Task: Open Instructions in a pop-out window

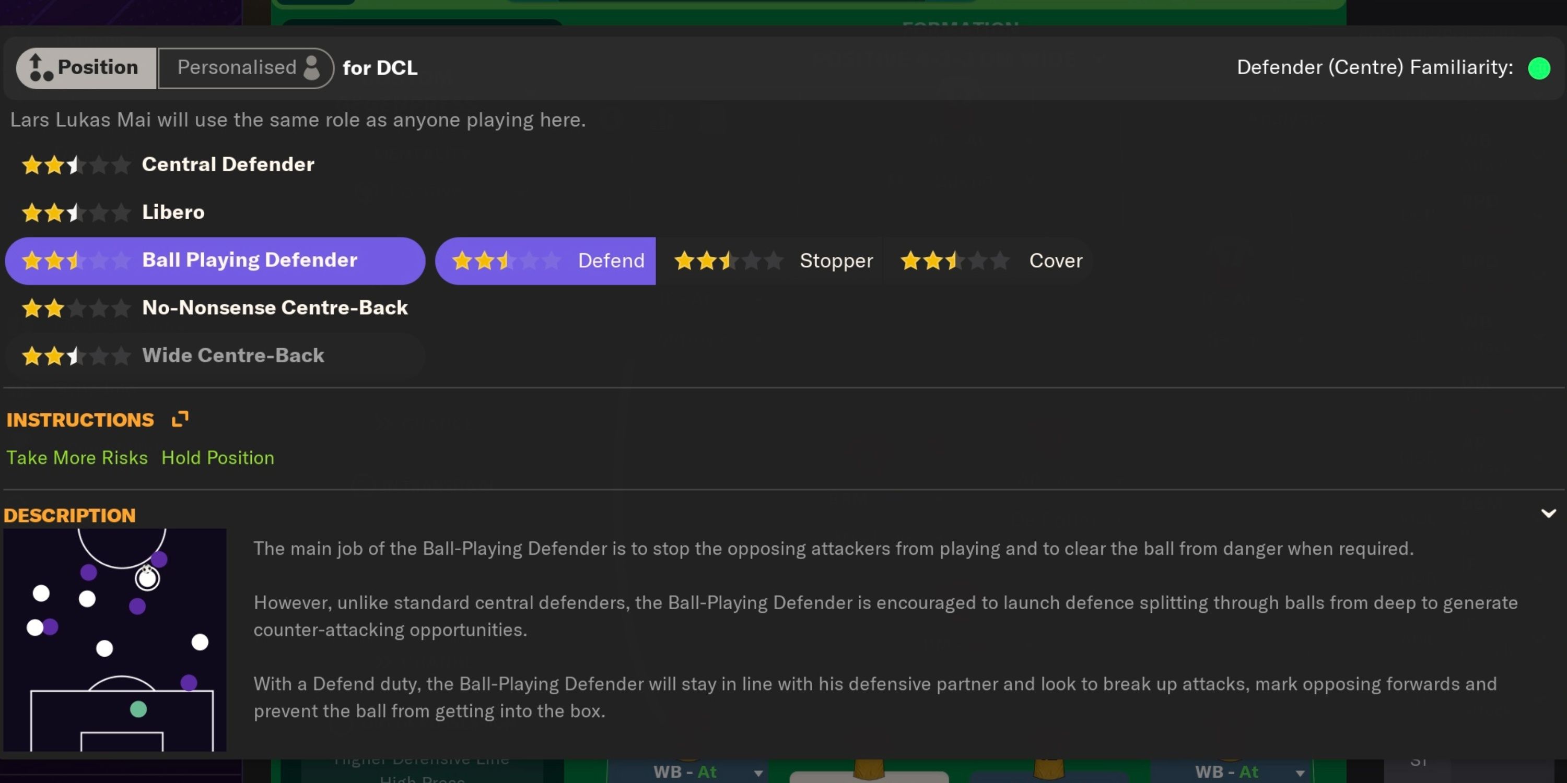Action: tap(179, 418)
